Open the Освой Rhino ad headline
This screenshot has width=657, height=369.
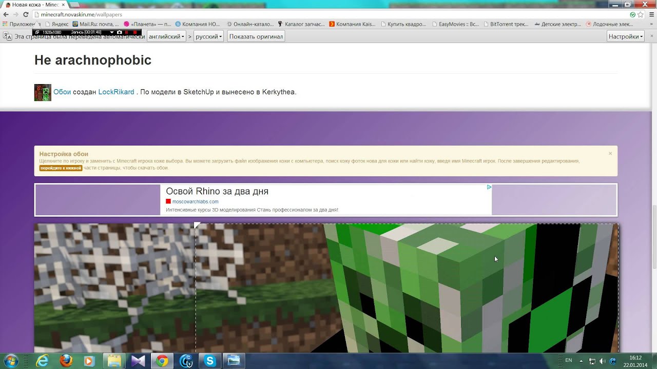click(x=217, y=191)
